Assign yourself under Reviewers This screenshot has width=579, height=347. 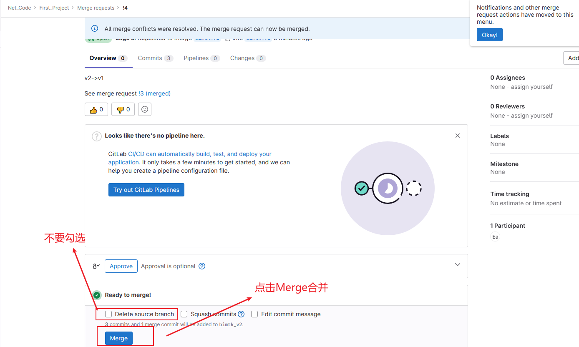point(532,116)
